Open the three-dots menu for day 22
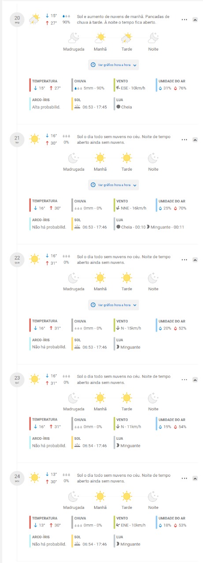 tap(185, 260)
